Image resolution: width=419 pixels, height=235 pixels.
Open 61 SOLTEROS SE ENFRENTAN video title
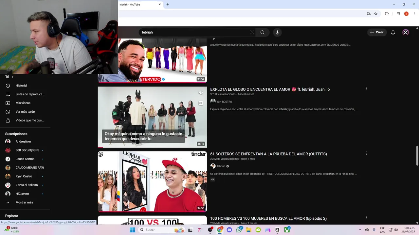[x=268, y=154]
